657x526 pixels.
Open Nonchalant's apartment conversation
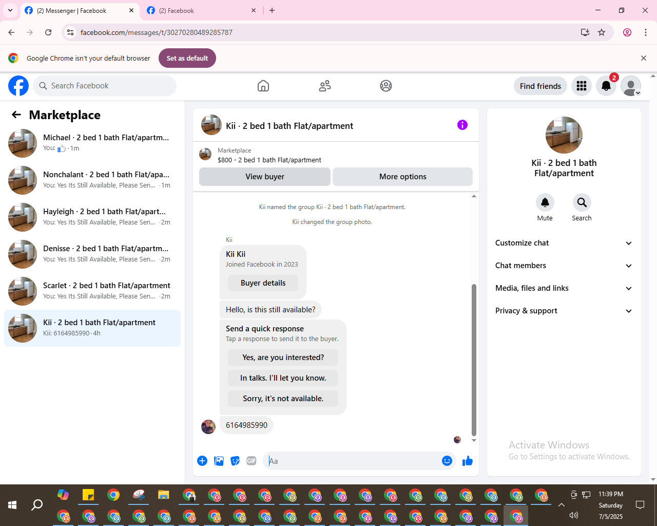click(92, 180)
